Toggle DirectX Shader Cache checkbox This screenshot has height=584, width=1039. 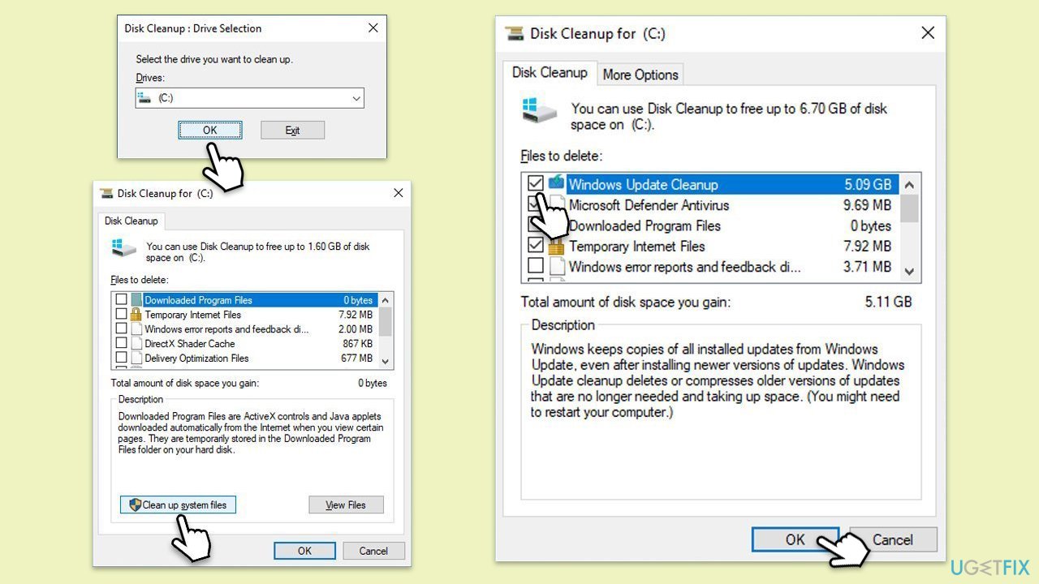click(122, 344)
